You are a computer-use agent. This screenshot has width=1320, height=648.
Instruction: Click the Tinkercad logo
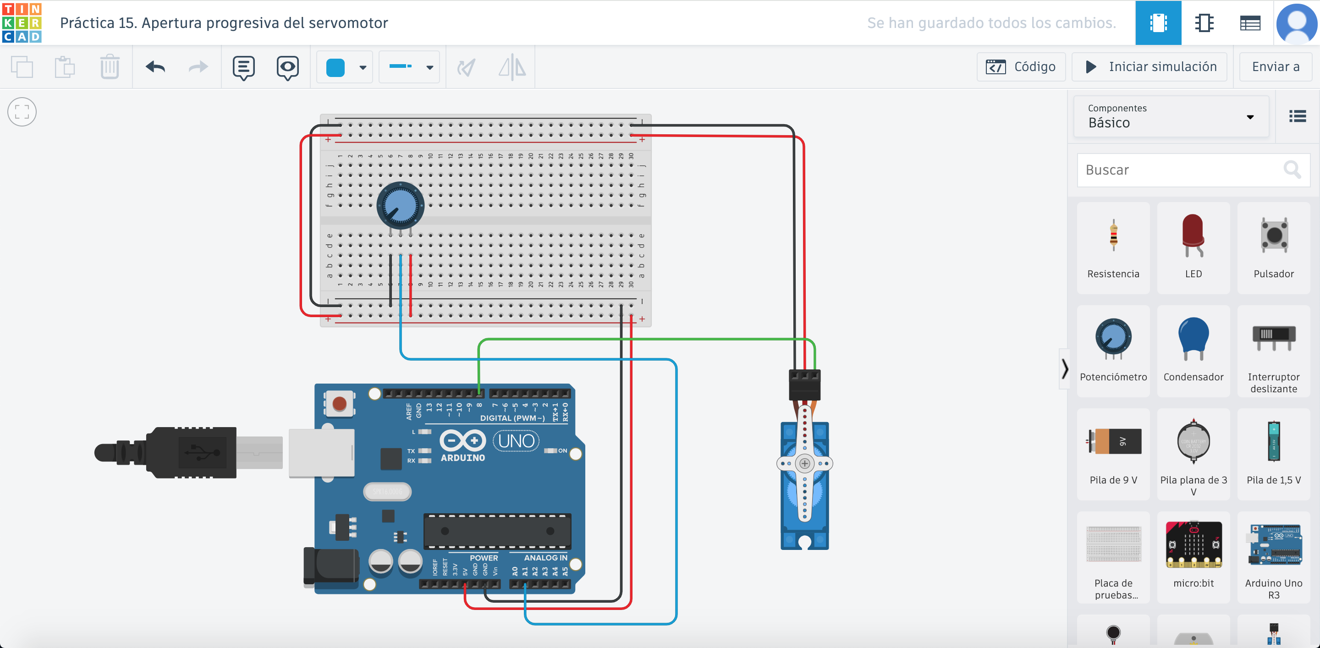tap(22, 22)
